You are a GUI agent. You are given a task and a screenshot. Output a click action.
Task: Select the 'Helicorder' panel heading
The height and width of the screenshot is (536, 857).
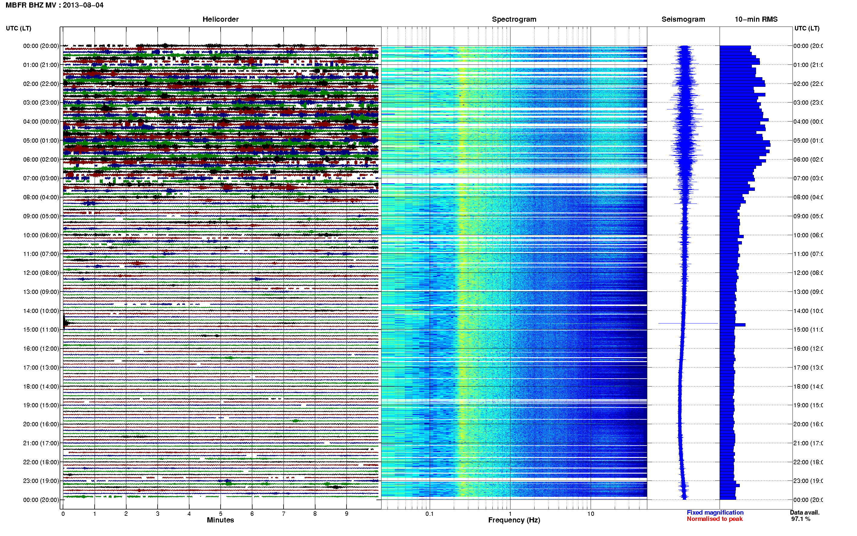[x=220, y=19]
